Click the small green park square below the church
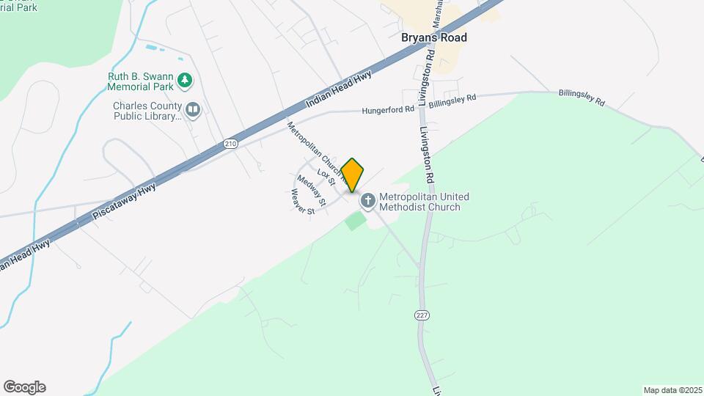This screenshot has width=704, height=396. 356,221
